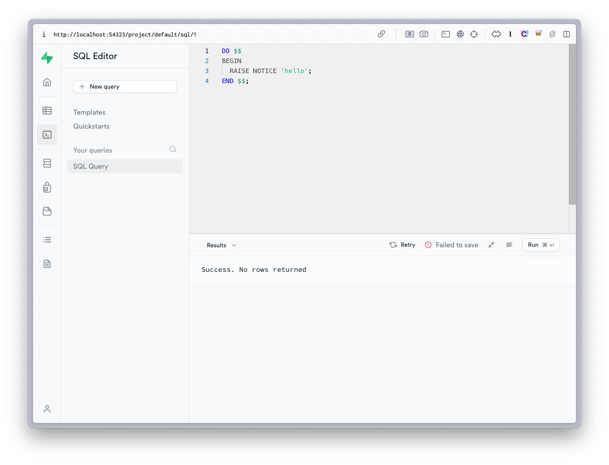Click the site info icon left of the URL
The width and height of the screenshot is (609, 465).
pyautogui.click(x=44, y=35)
